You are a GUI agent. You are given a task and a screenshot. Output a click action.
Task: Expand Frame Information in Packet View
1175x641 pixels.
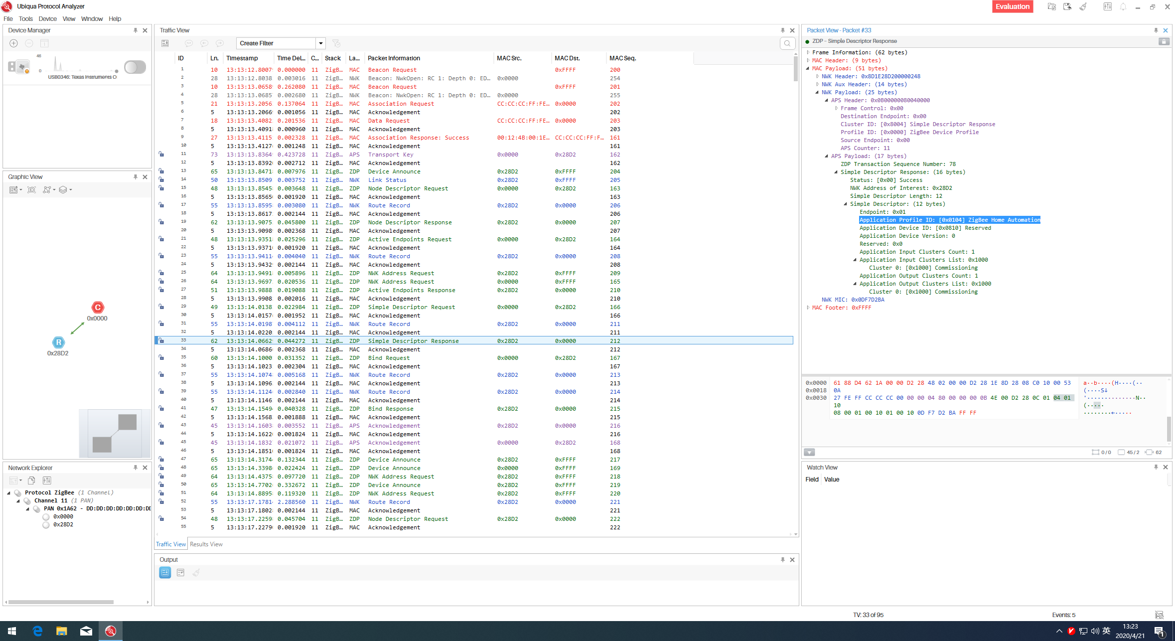pos(808,52)
